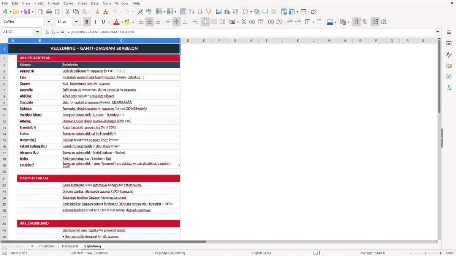Click the Add Decimal Place icon
456x256 pixels.
(271, 22)
